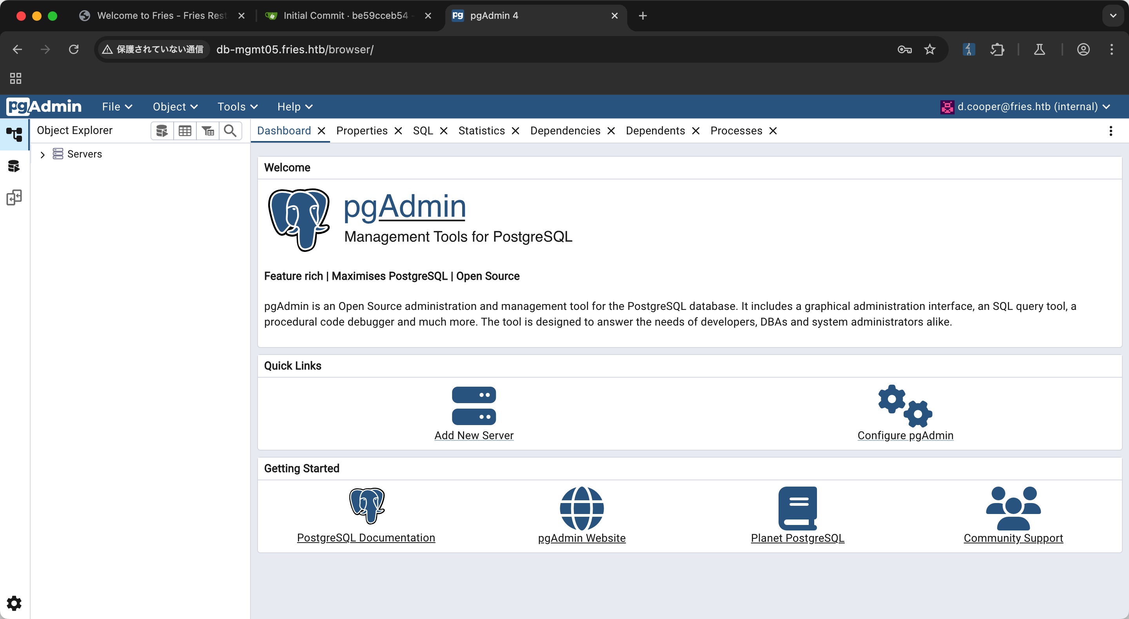This screenshot has width=1129, height=619.
Task: Open the Help menu
Action: point(295,107)
